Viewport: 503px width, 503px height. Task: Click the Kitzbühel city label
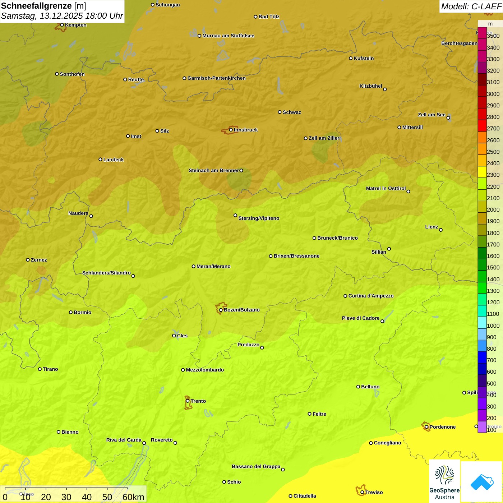pyautogui.click(x=371, y=86)
